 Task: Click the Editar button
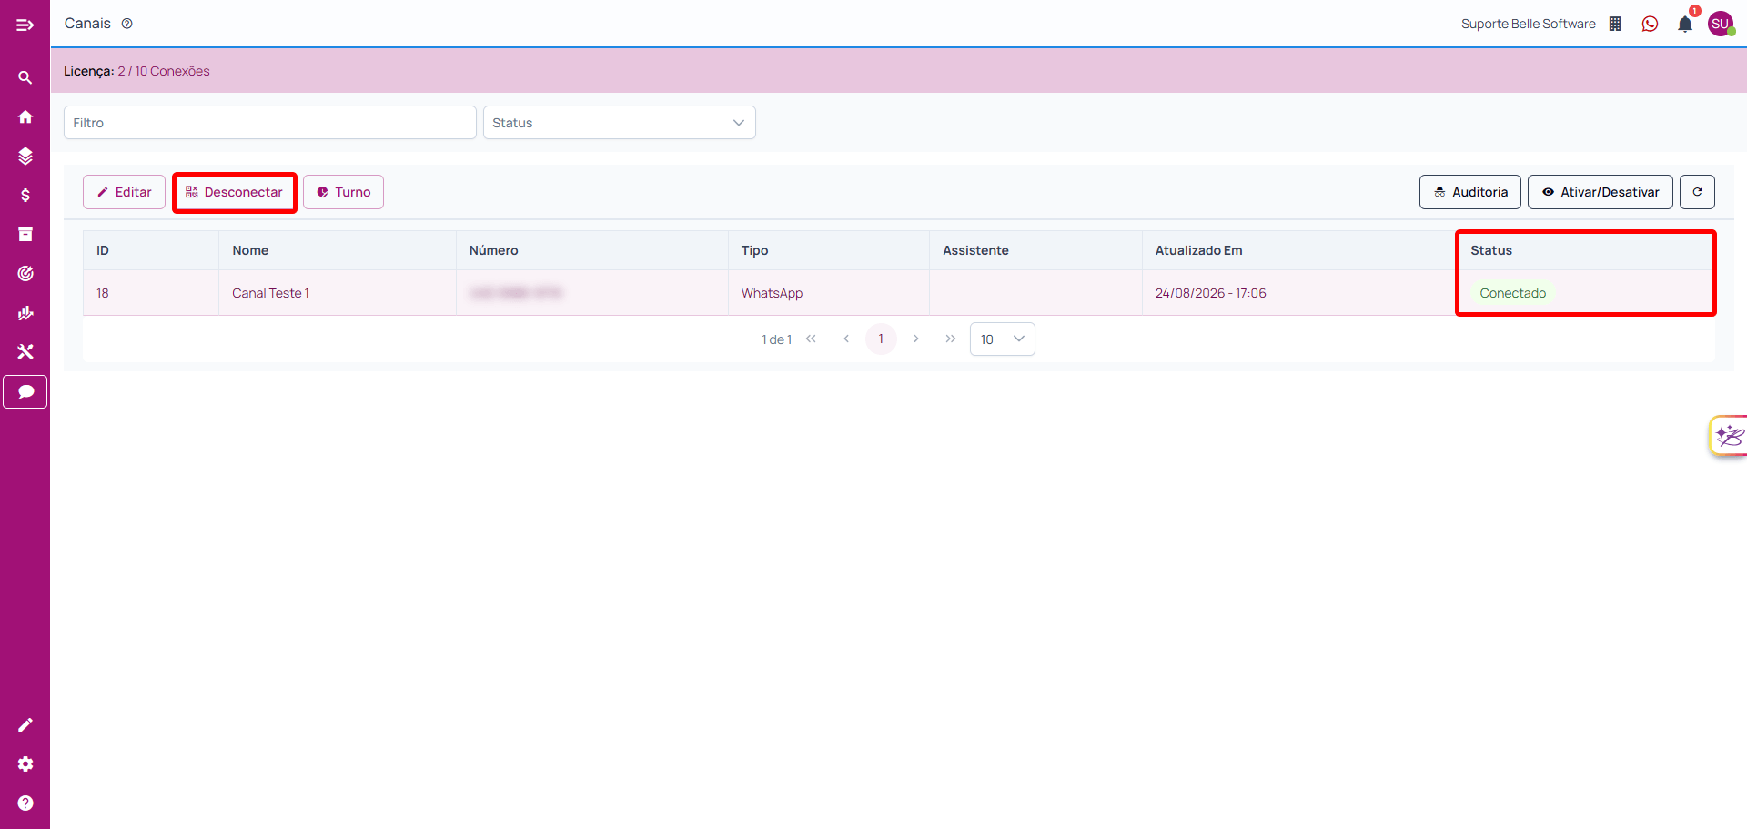click(124, 192)
